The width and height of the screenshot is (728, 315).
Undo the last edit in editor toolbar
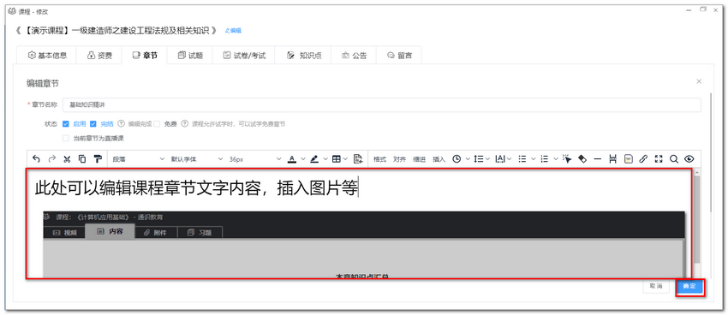[37, 159]
